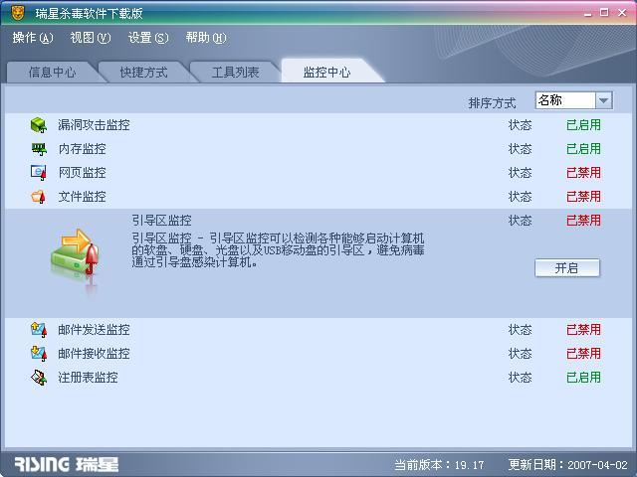Select the 文件监控 folder icon
Image resolution: width=637 pixels, height=477 pixels.
coord(39,197)
